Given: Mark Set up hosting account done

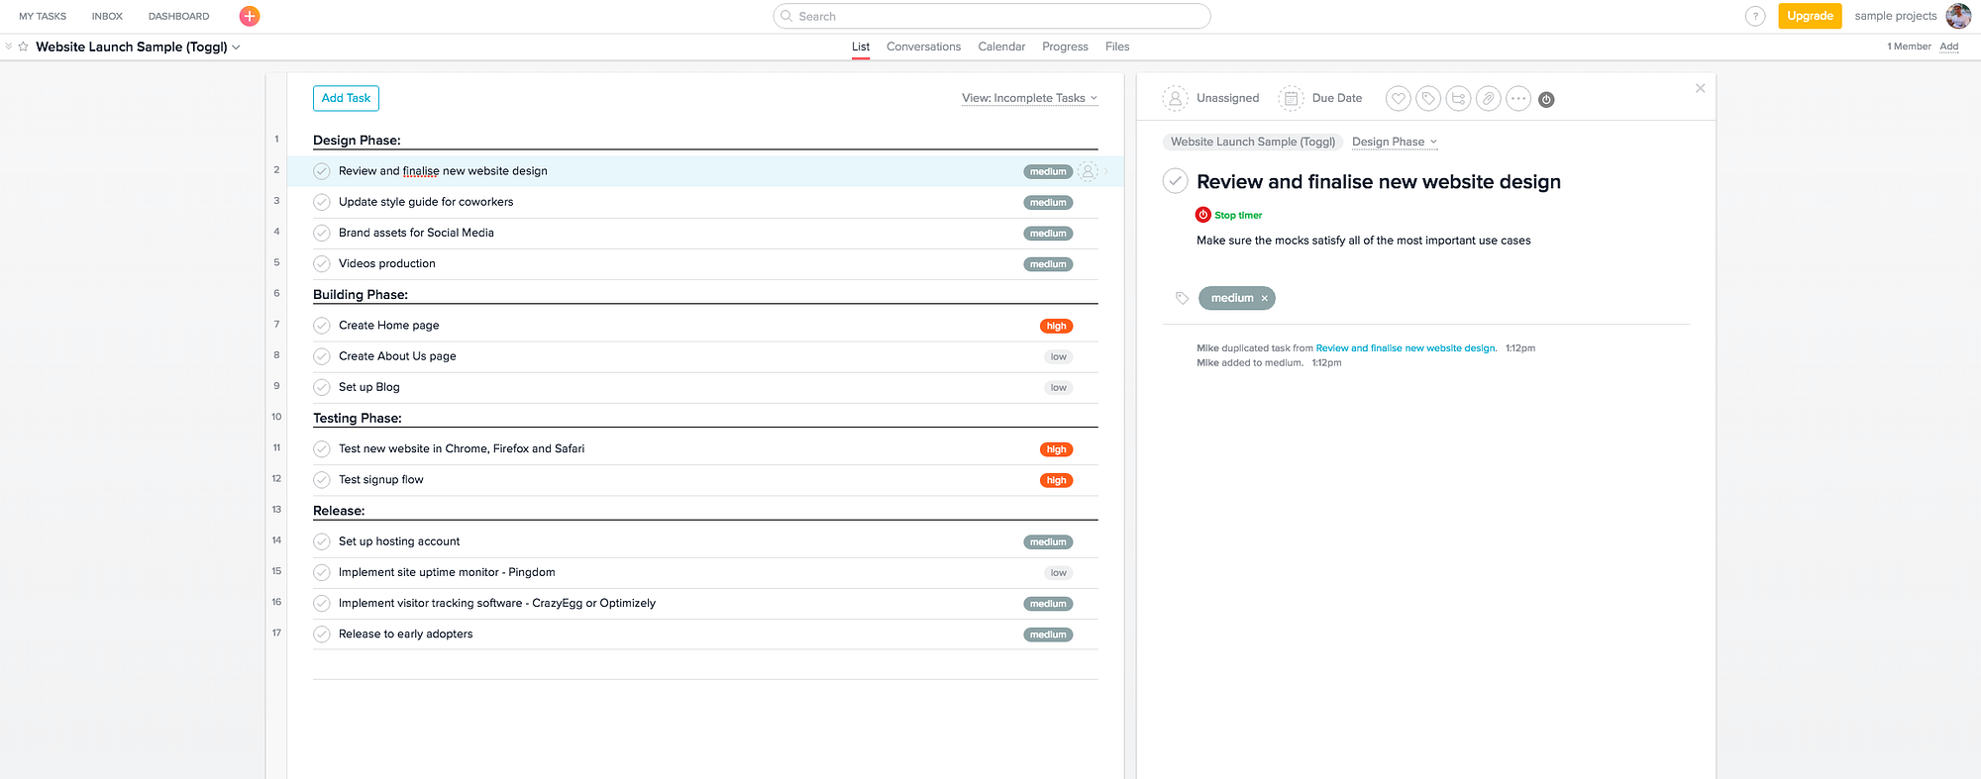Looking at the screenshot, I should click(322, 541).
